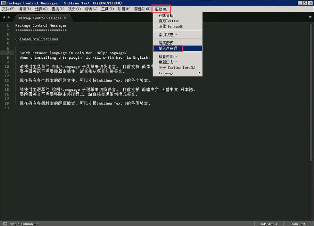Click the tab history back arrow
This screenshot has width=314, height=226.
click(4, 17)
